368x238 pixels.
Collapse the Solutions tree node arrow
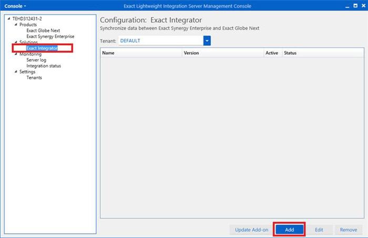16,42
